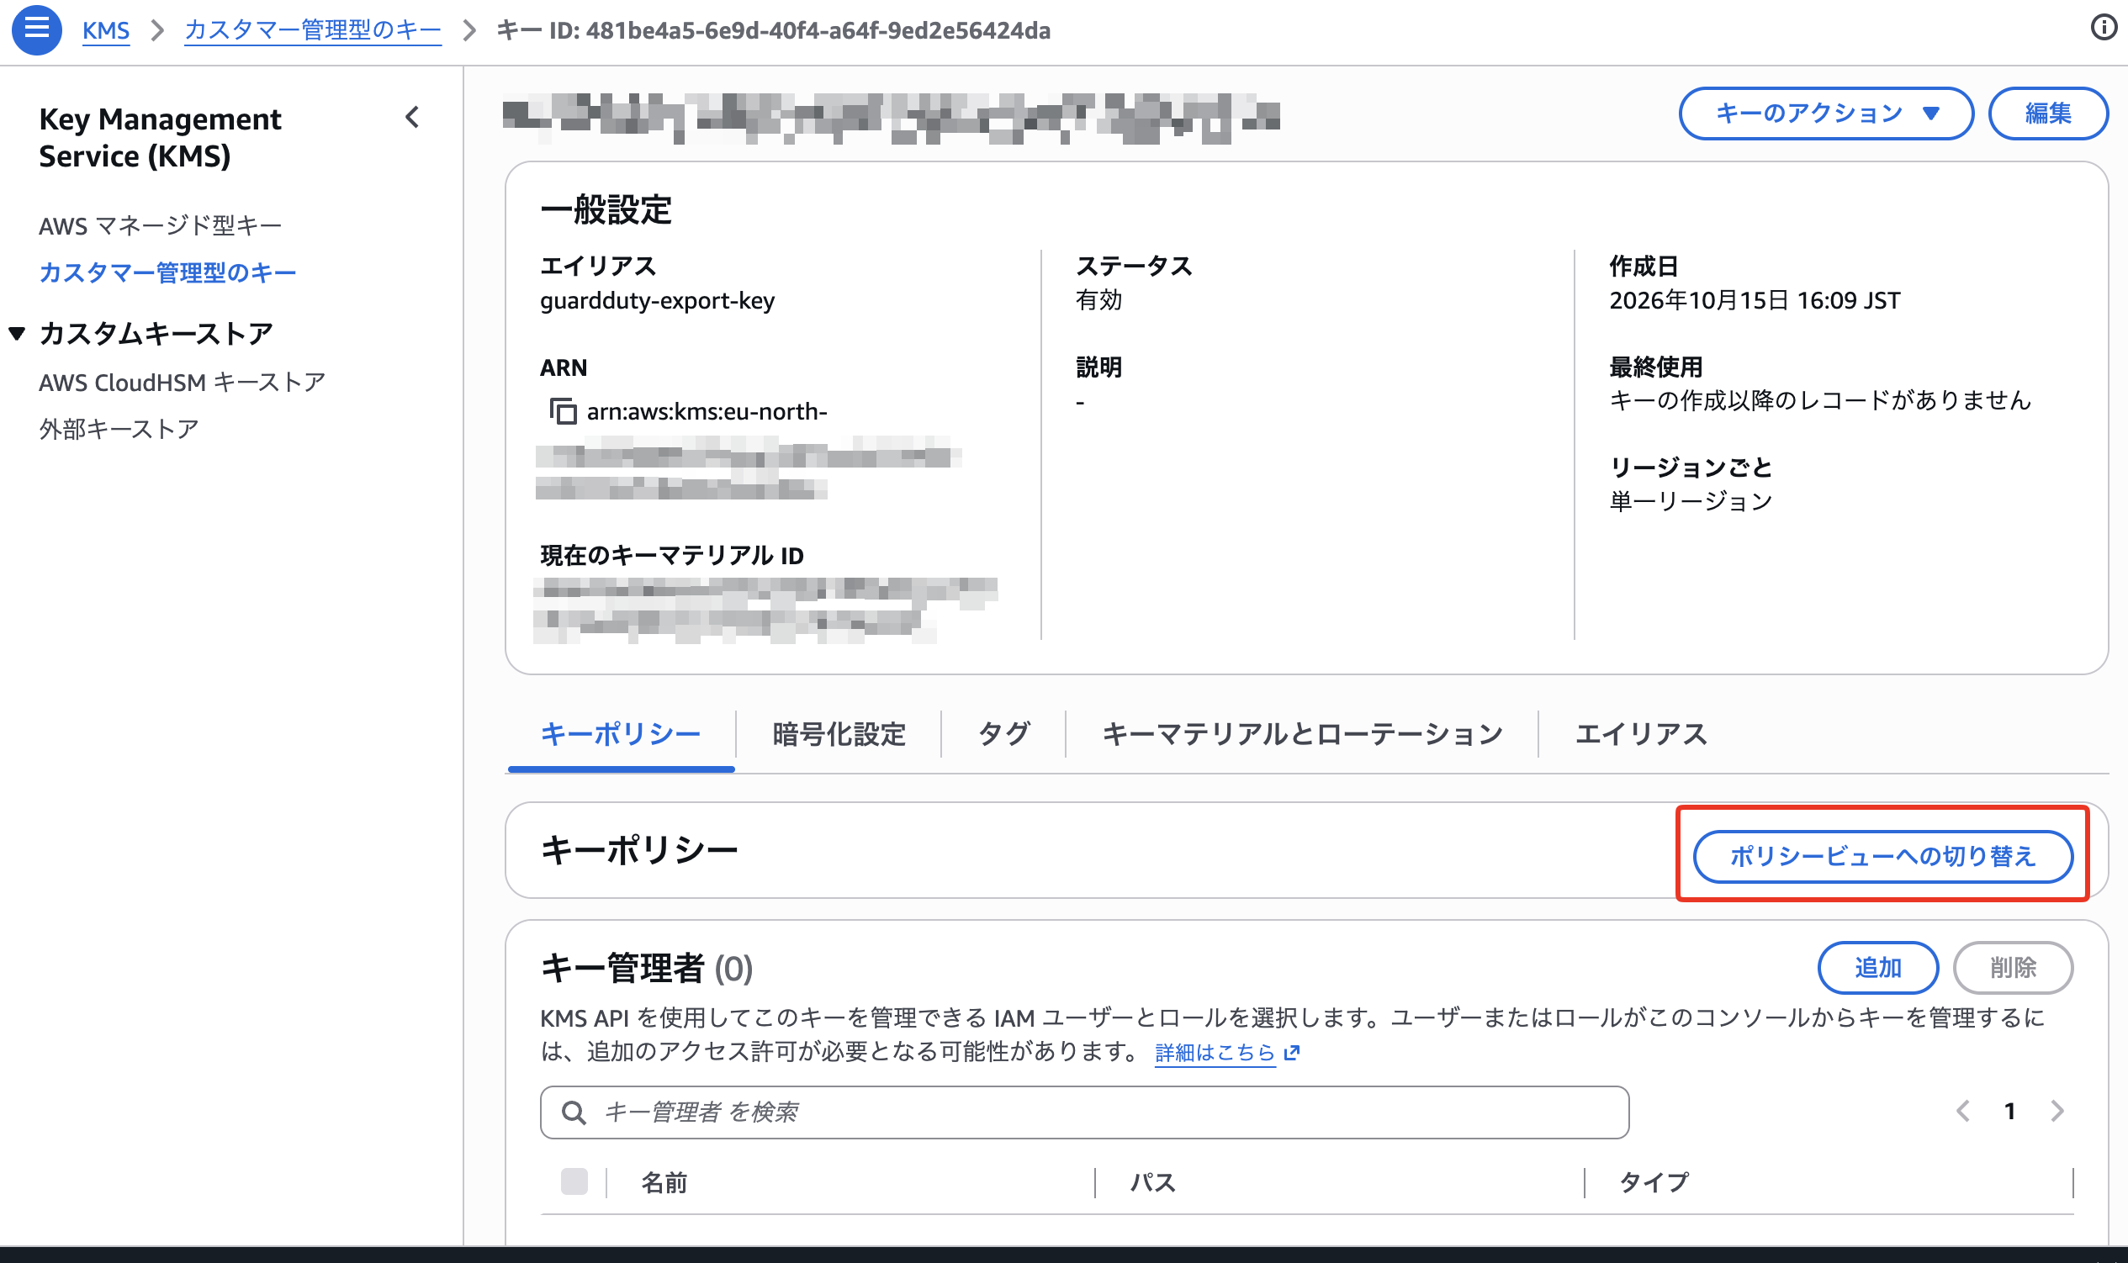Open the キーのアクション dropdown
This screenshot has height=1263, width=2128.
1826,114
